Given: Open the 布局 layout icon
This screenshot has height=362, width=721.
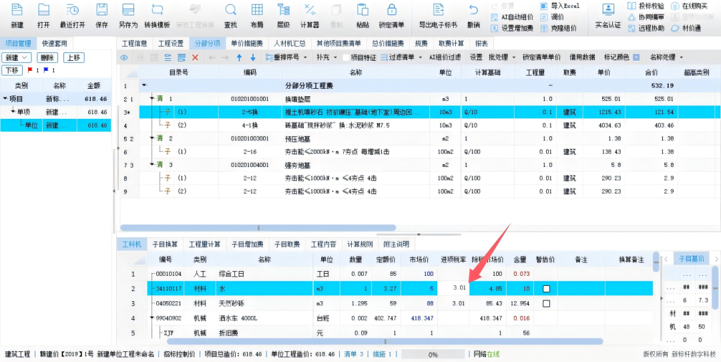Looking at the screenshot, I should tap(256, 11).
